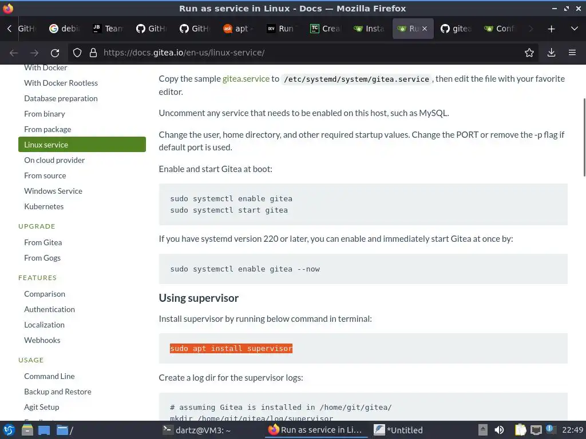Viewport: 586px width, 439px height.
Task: Click the 22:49 taskbar clock
Action: pyautogui.click(x=572, y=430)
